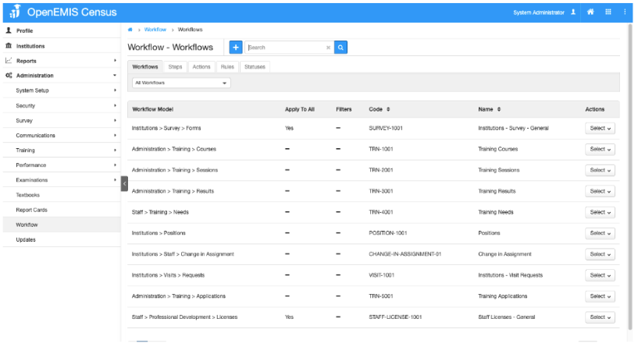This screenshot has width=638, height=361.
Task: Click the page vertical scrollbar
Action: [x=630, y=179]
